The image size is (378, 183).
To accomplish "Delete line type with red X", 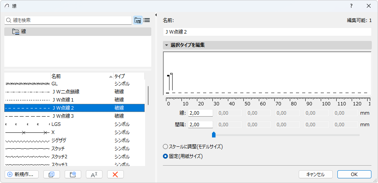I will 115,175.
